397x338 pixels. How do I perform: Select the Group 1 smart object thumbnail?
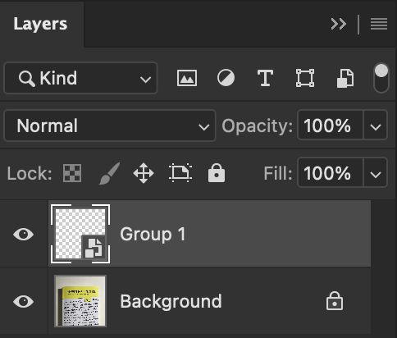coord(80,234)
